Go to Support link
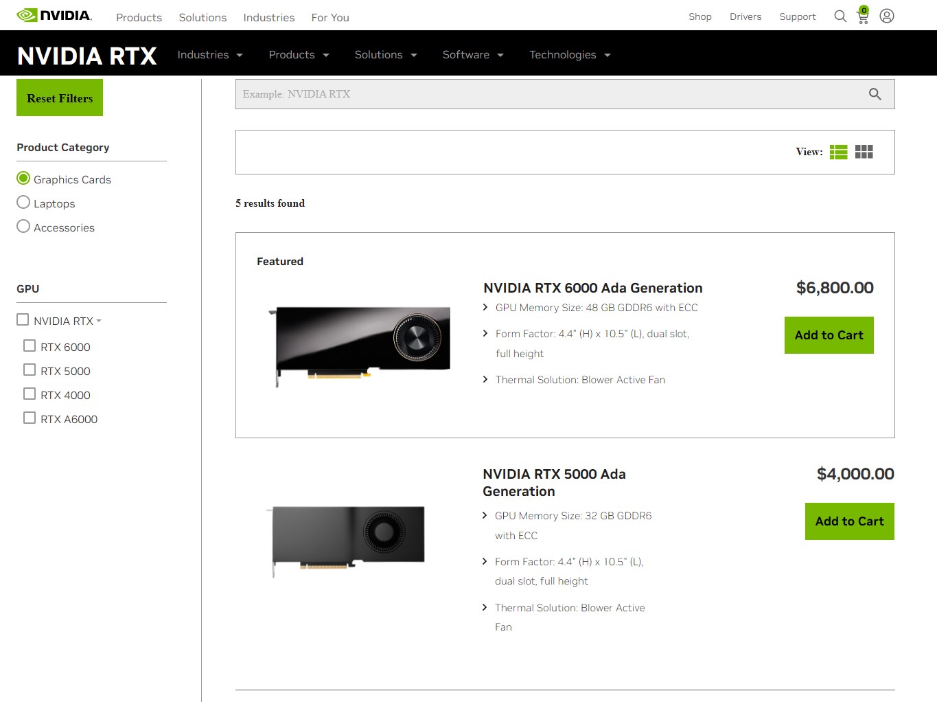This screenshot has width=937, height=702. point(798,16)
